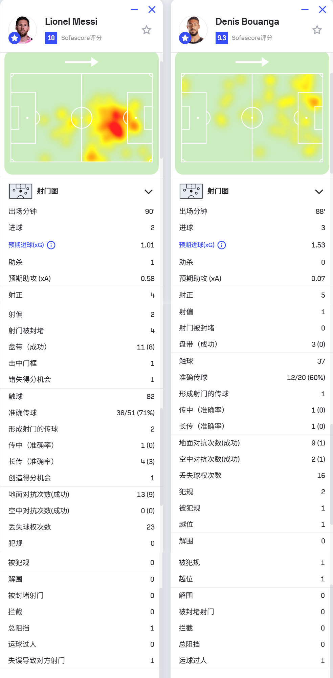Click the shot map pitch icon for Messi
The width and height of the screenshot is (333, 678).
21,191
